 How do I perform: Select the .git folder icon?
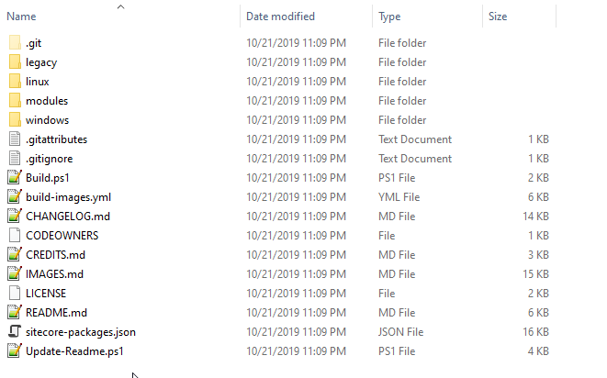tap(15, 42)
